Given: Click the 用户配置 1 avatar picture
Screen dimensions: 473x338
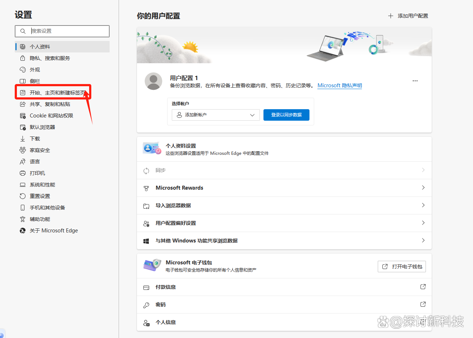Looking at the screenshot, I should [x=153, y=81].
